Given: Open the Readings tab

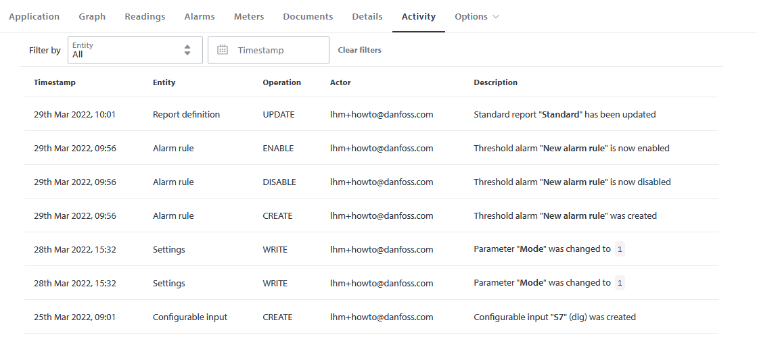Looking at the screenshot, I should tap(145, 16).
